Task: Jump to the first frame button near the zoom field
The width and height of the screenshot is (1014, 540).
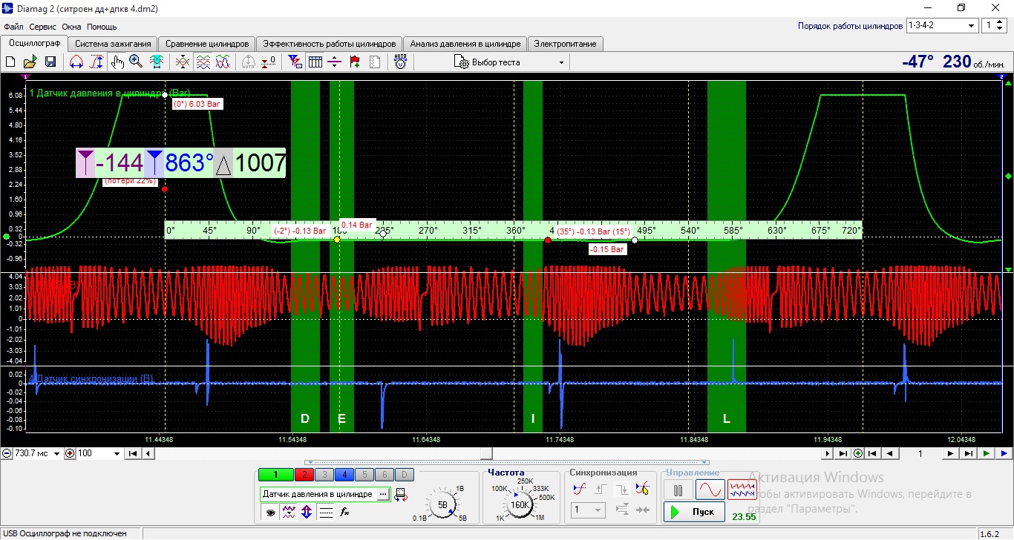Action: click(x=132, y=453)
